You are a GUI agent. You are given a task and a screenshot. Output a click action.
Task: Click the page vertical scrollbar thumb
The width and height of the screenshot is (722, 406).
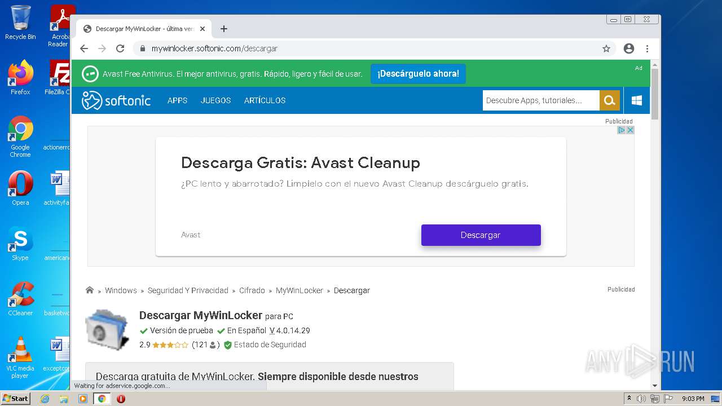click(x=655, y=94)
